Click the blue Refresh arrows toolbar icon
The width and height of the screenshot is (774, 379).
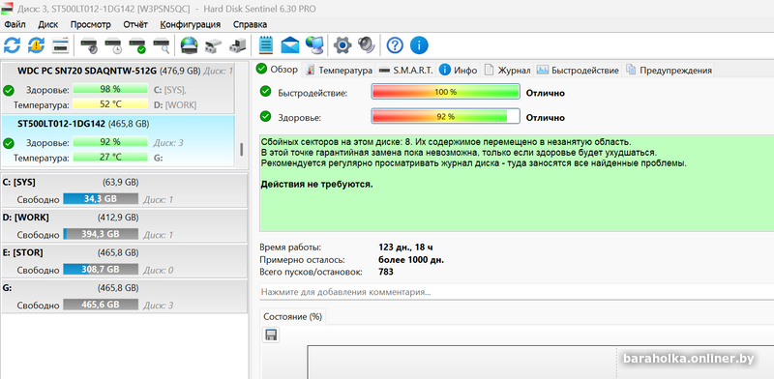[12, 45]
